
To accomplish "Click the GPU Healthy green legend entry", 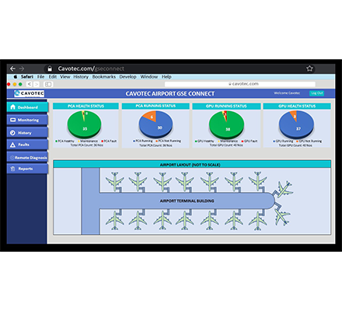I will coord(204,141).
